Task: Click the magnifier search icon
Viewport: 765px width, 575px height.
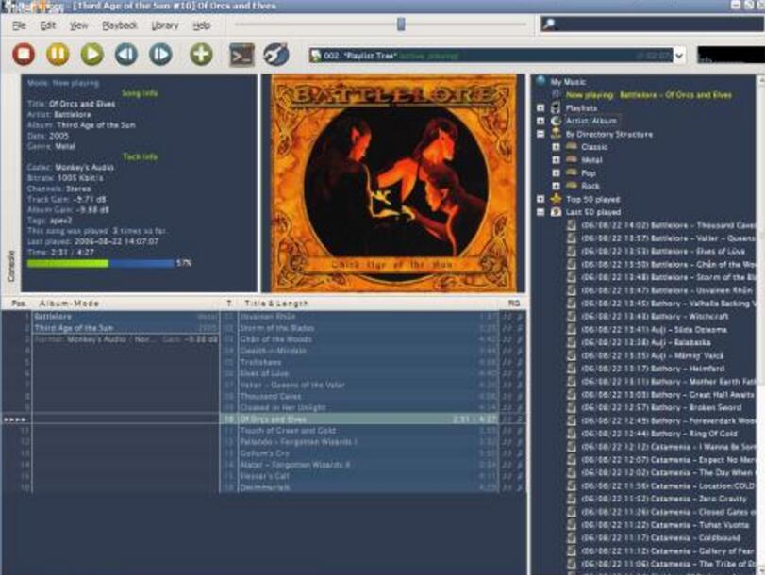Action: pos(548,24)
